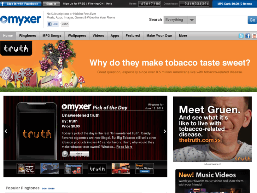Click the Myxer logo in header
257x193 pixels.
[21, 20]
